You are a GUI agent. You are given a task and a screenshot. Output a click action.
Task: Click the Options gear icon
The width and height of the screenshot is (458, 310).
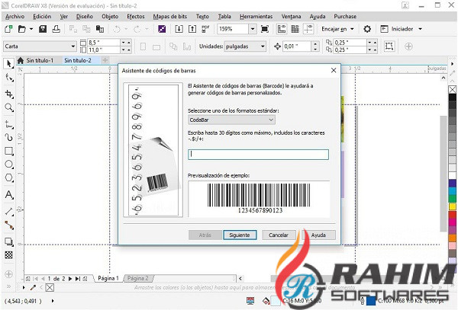click(367, 29)
